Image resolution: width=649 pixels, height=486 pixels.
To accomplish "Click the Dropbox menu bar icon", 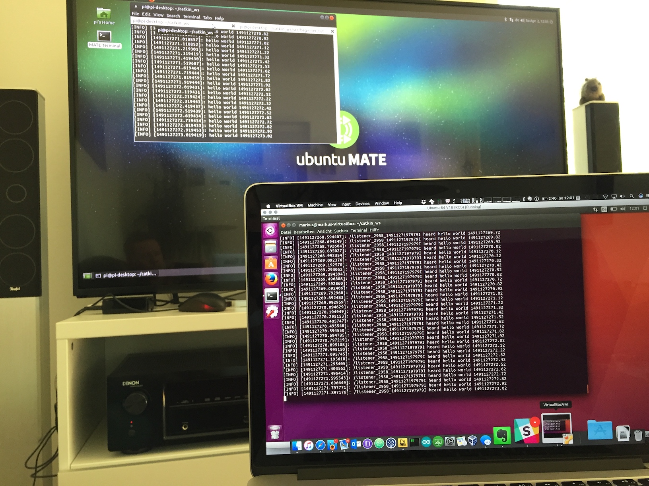I will [x=424, y=202].
